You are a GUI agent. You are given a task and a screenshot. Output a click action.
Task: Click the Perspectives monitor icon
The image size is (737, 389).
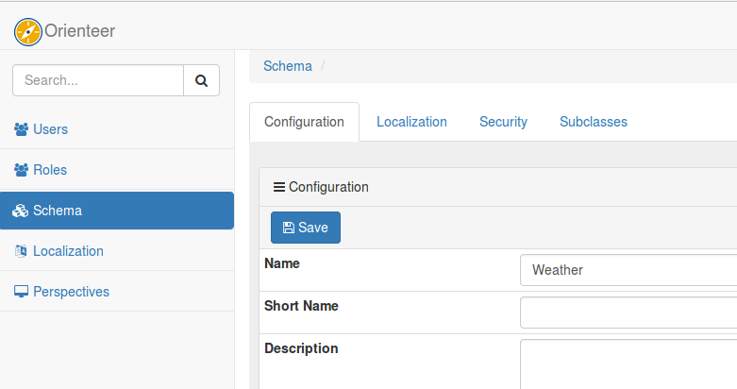[21, 292]
